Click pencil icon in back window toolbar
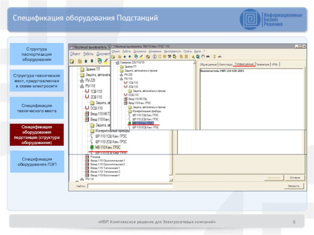The height and width of the screenshot is (235, 314). pyautogui.click(x=106, y=61)
